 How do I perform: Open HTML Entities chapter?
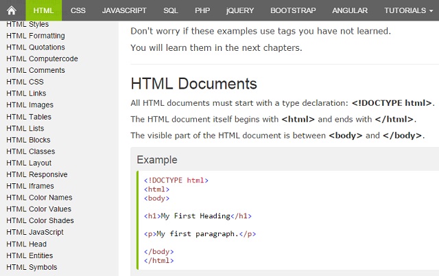point(29,255)
